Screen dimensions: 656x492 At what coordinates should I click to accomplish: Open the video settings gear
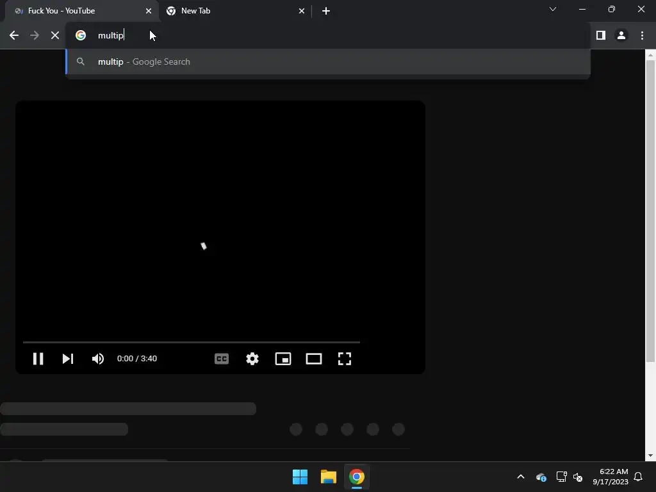[252, 359]
